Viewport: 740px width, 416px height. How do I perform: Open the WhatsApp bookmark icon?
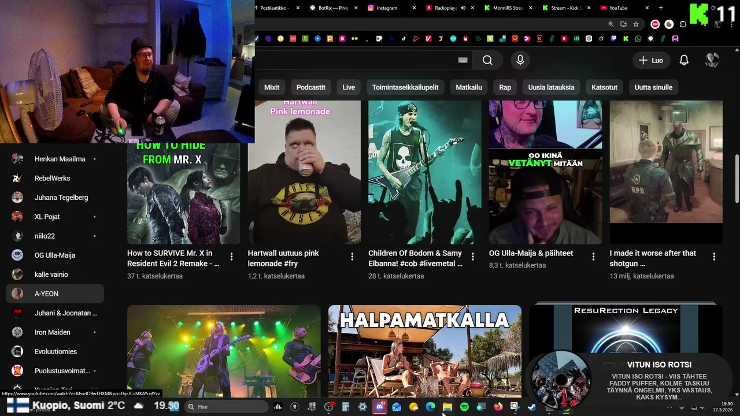(x=638, y=39)
